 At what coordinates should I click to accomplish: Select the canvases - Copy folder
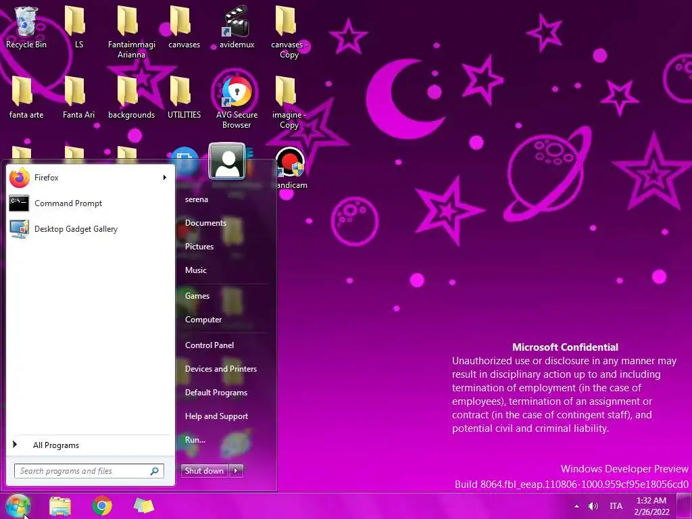coord(289,32)
